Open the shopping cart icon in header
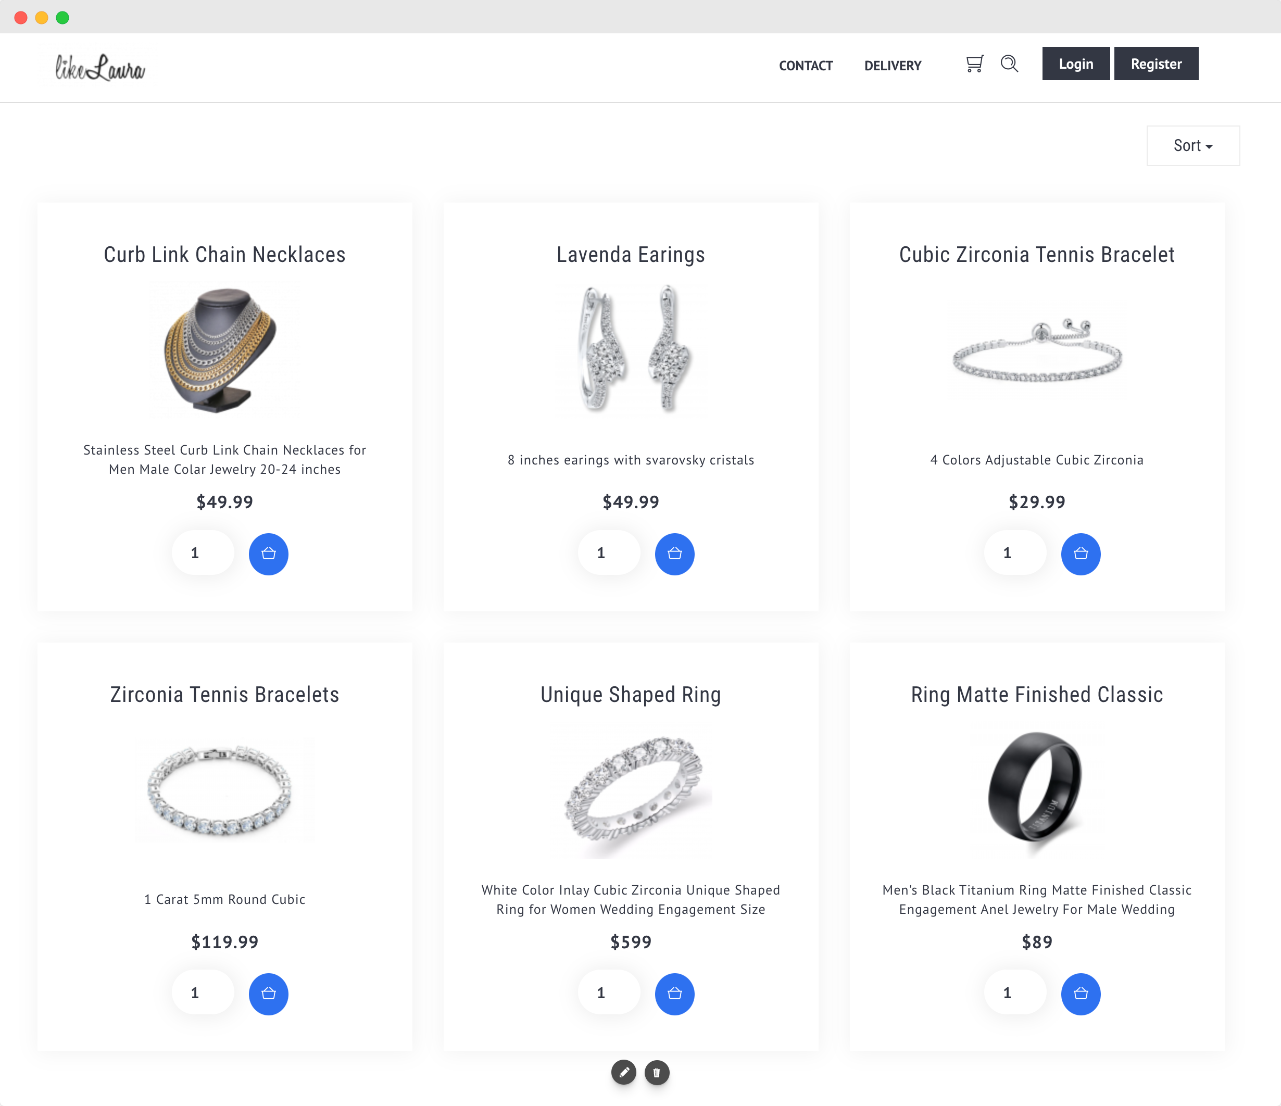The height and width of the screenshot is (1106, 1281). 974,64
